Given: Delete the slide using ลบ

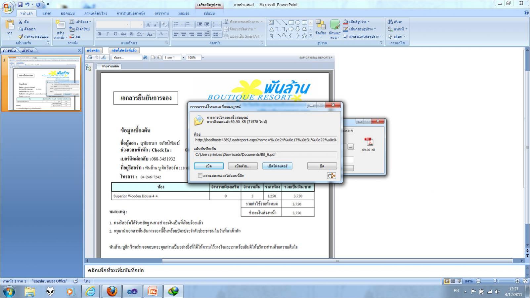Looking at the screenshot, I should coord(75,36).
